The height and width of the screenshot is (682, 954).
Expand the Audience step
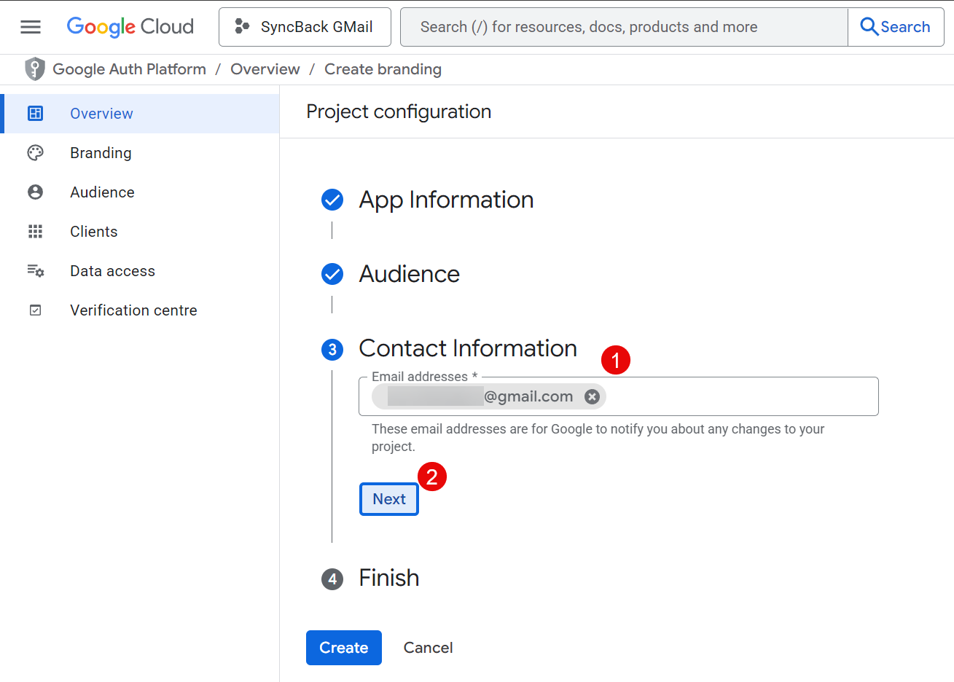409,274
